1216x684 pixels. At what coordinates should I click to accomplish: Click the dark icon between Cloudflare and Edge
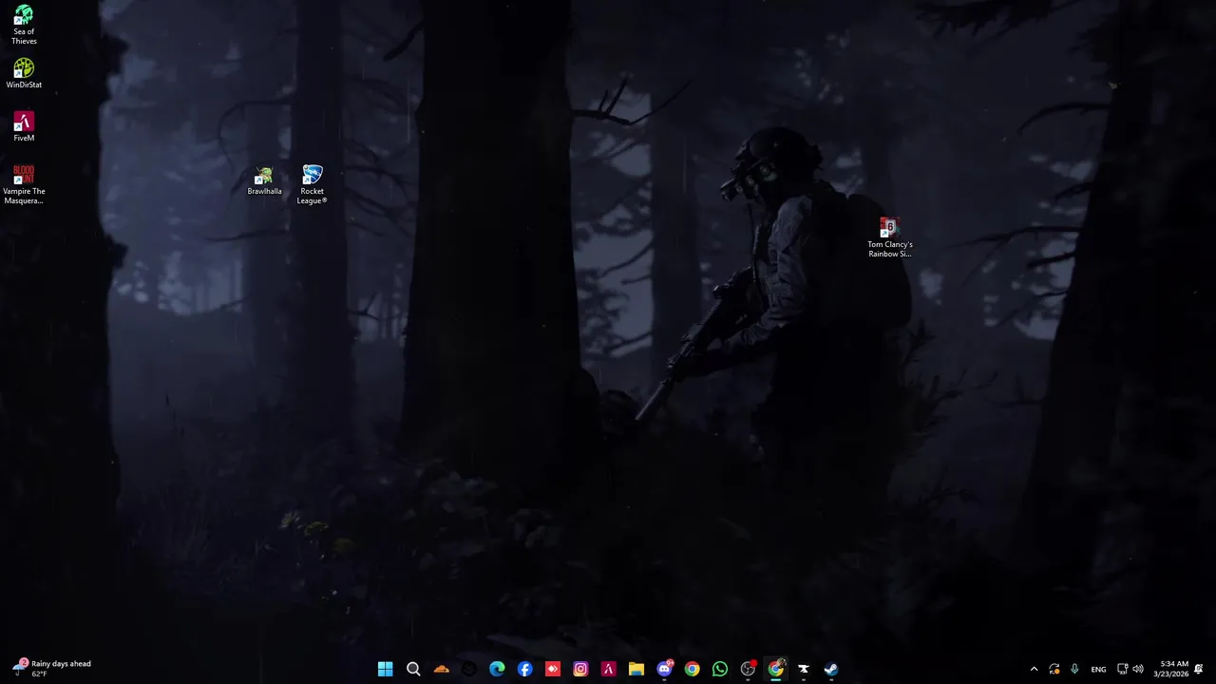point(469,669)
